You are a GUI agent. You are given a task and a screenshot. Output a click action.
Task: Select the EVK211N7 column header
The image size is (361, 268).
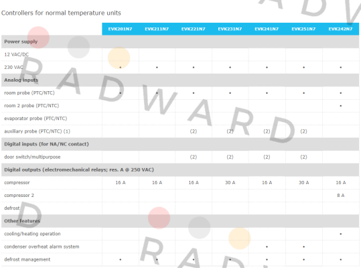pyautogui.click(x=157, y=29)
